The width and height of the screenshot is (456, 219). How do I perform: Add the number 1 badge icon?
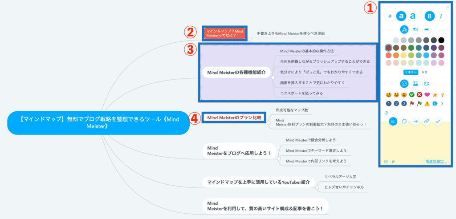388,103
